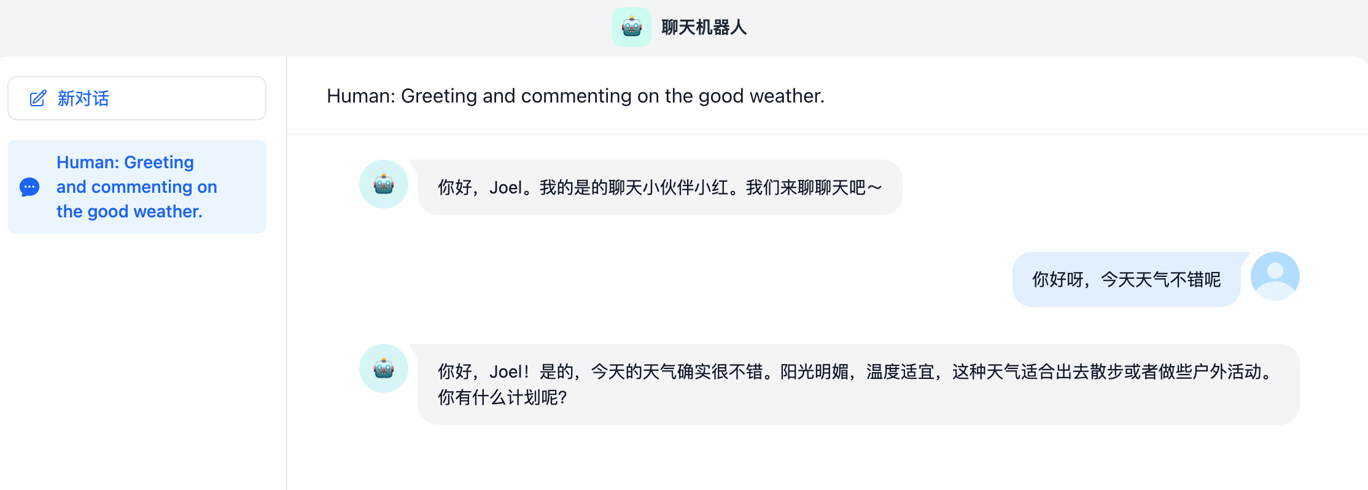Screen dimensions: 1368x490
Task: Click the bot avatar beside the weather reply
Action: [x=384, y=368]
